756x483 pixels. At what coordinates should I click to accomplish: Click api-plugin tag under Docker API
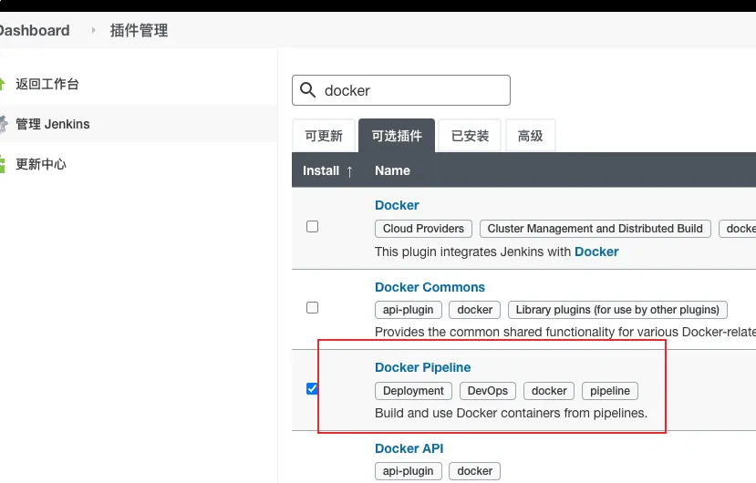click(408, 471)
